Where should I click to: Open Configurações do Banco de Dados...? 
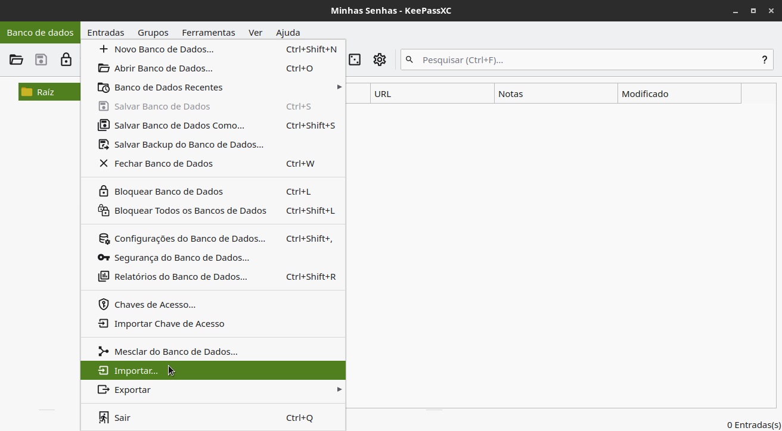tap(213, 238)
